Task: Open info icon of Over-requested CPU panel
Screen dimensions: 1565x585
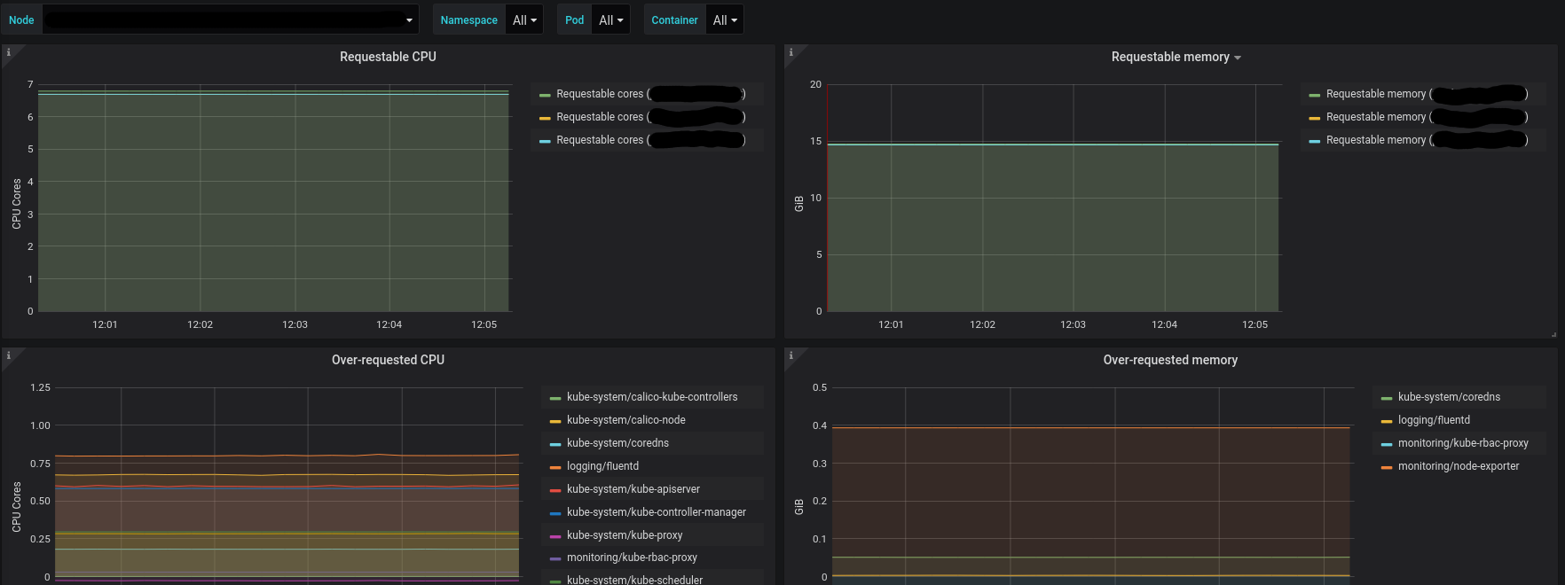Action: pos(9,355)
